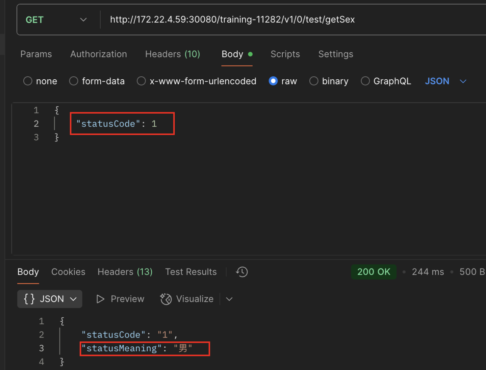
Task: Open the request Headers (10) tab
Action: tap(172, 54)
